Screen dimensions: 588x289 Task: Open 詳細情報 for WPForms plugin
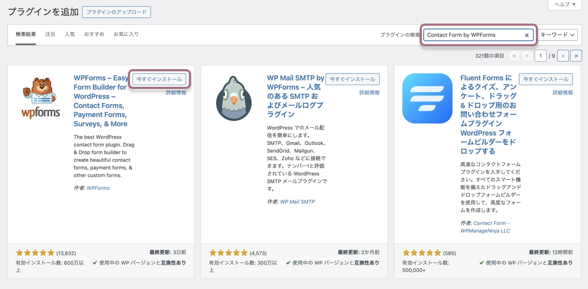tap(176, 93)
